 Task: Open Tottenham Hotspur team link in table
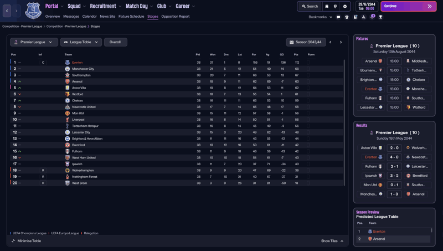85,126
